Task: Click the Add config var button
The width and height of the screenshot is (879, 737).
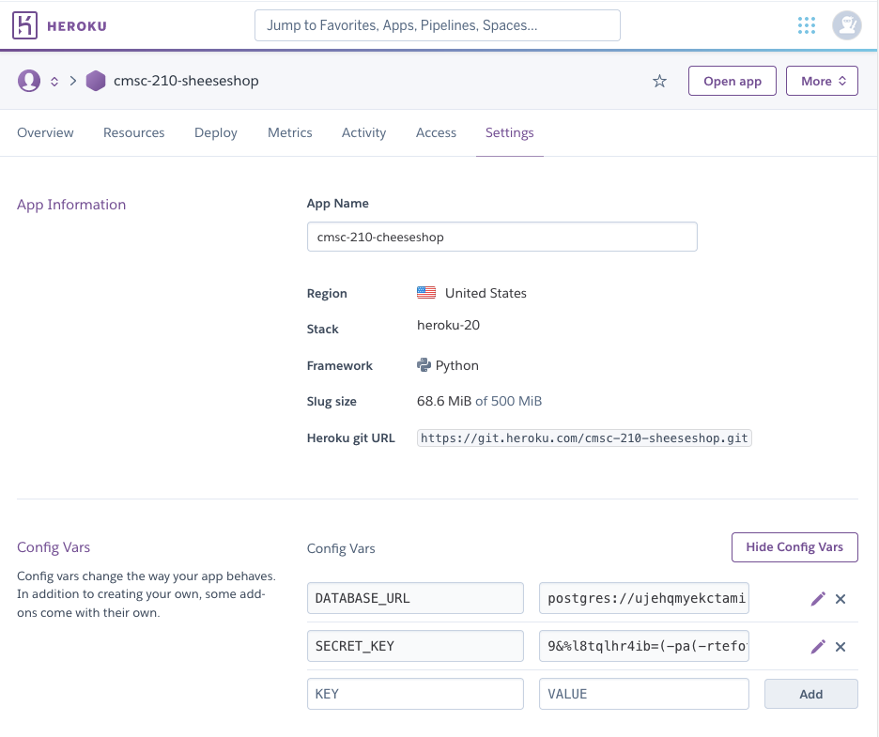Action: tap(810, 694)
